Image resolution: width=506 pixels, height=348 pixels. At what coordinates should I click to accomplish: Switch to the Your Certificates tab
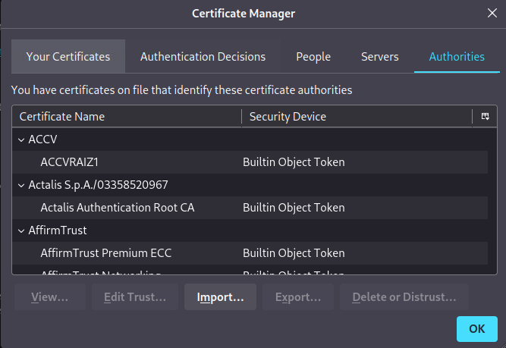click(68, 57)
